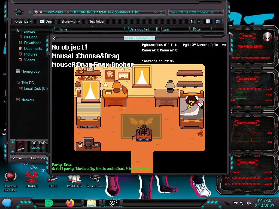This screenshot has height=209, width=279.
Task: Click the network tray icon
Action: coord(242,203)
